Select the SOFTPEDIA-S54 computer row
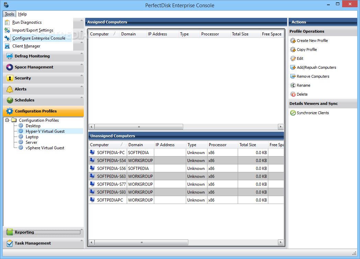Image resolution: width=360 pixels, height=259 pixels. coord(186,160)
